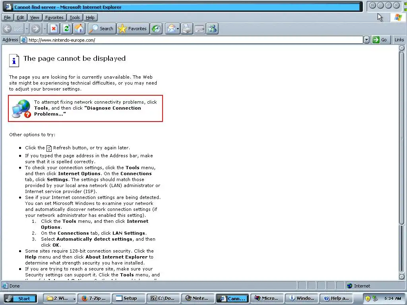Open the History clock icon

pyautogui.click(x=156, y=29)
